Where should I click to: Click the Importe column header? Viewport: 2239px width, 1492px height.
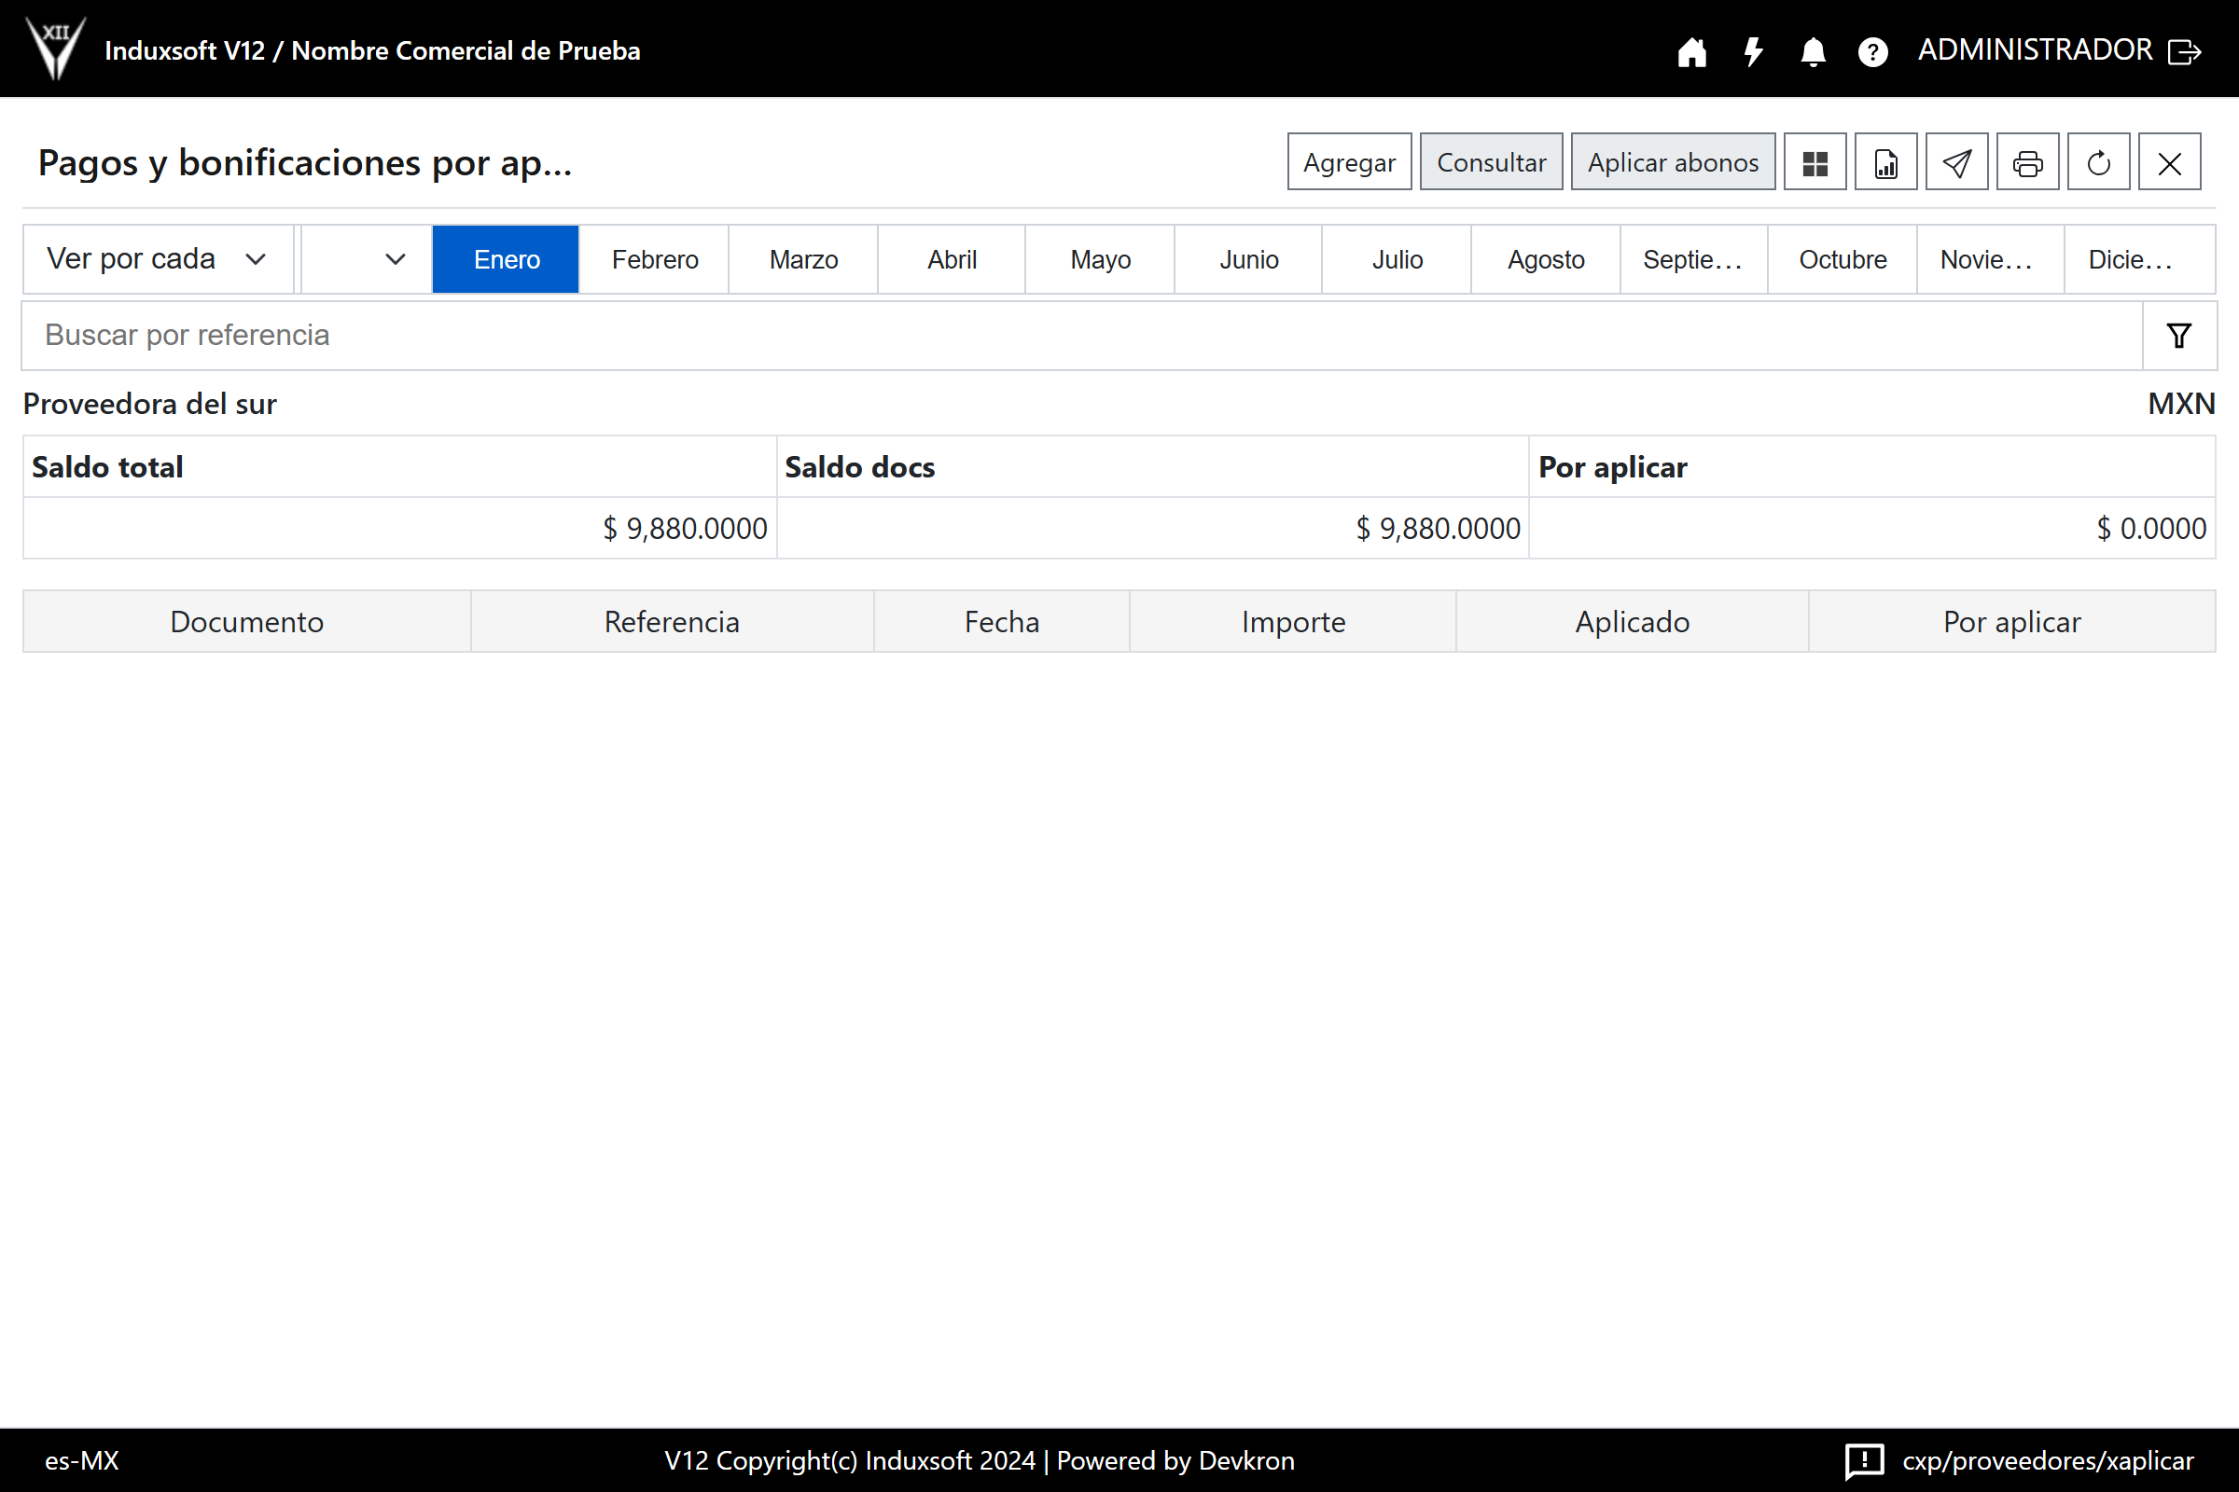(x=1293, y=621)
